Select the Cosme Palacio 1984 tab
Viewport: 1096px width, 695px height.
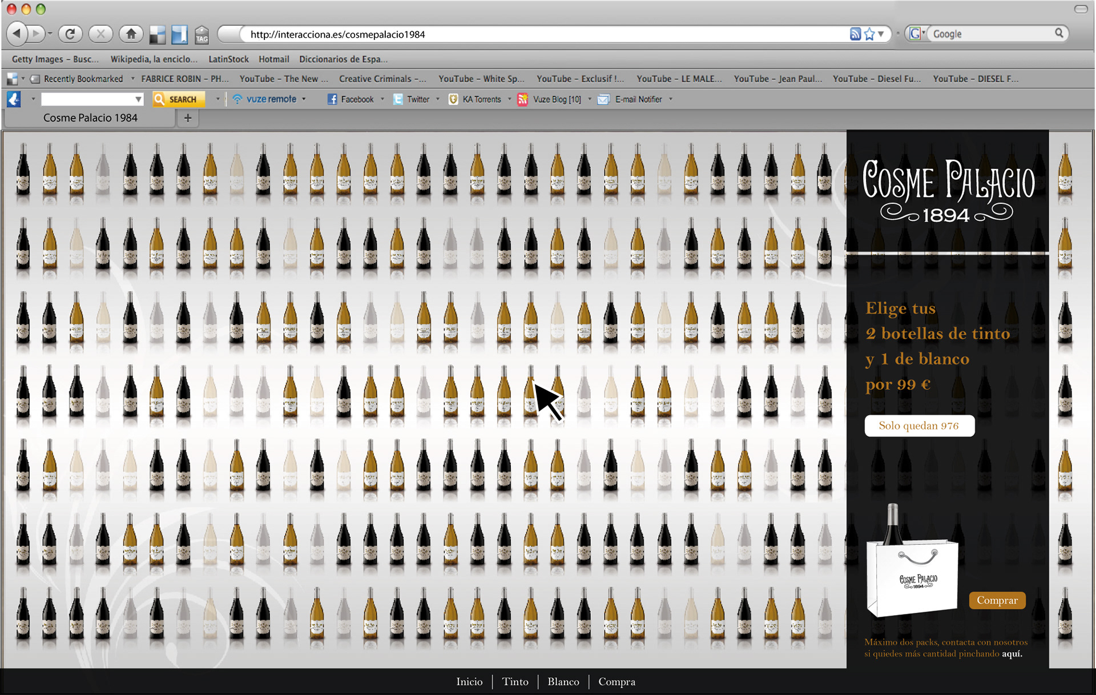click(90, 118)
